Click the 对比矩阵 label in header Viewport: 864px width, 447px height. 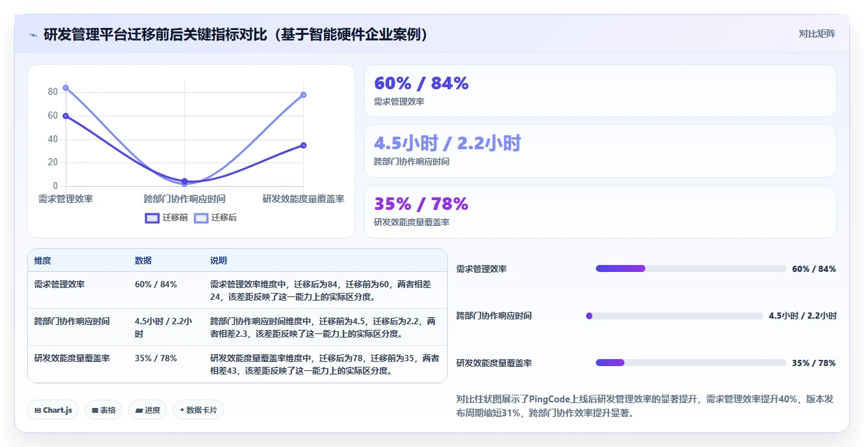click(817, 33)
